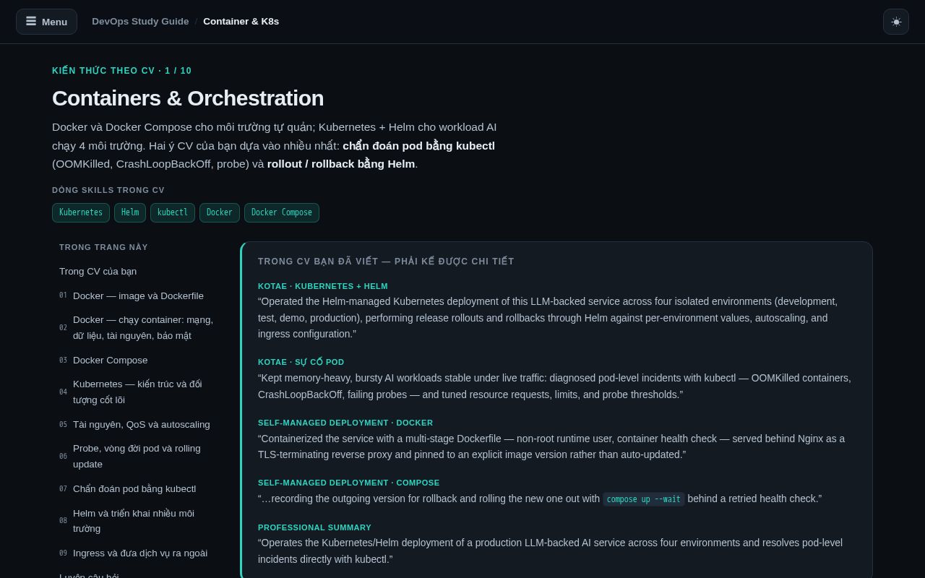The height and width of the screenshot is (578, 925).
Task: Click the 'Containers & Orchestration' page heading
Action: pos(188,98)
